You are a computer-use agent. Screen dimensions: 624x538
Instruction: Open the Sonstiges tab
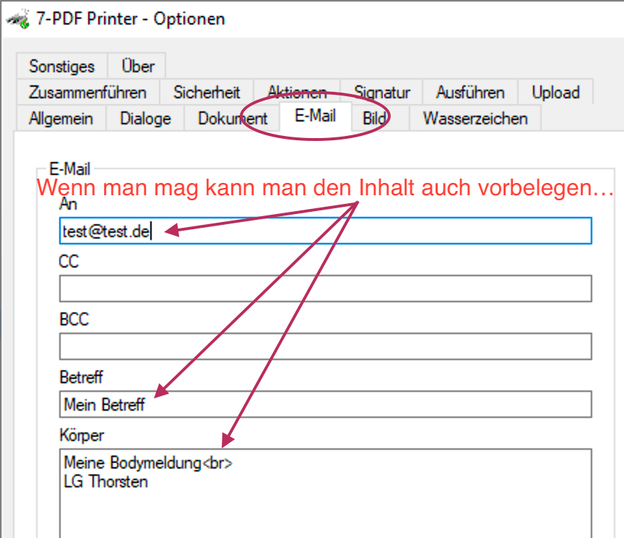tap(61, 67)
